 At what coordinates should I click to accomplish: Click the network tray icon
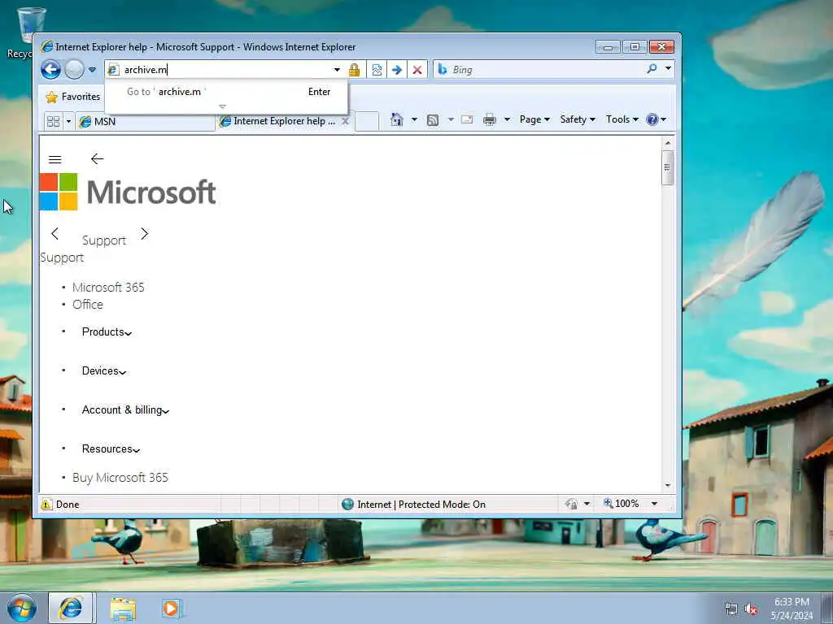tap(731, 609)
